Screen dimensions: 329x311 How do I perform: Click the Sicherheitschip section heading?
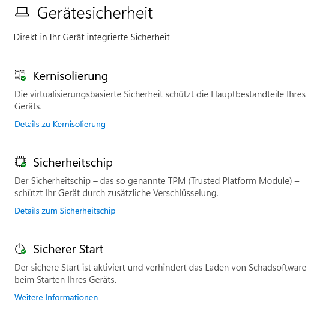click(73, 162)
